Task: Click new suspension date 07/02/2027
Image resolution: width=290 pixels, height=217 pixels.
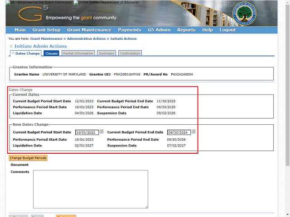Action: tap(176, 146)
